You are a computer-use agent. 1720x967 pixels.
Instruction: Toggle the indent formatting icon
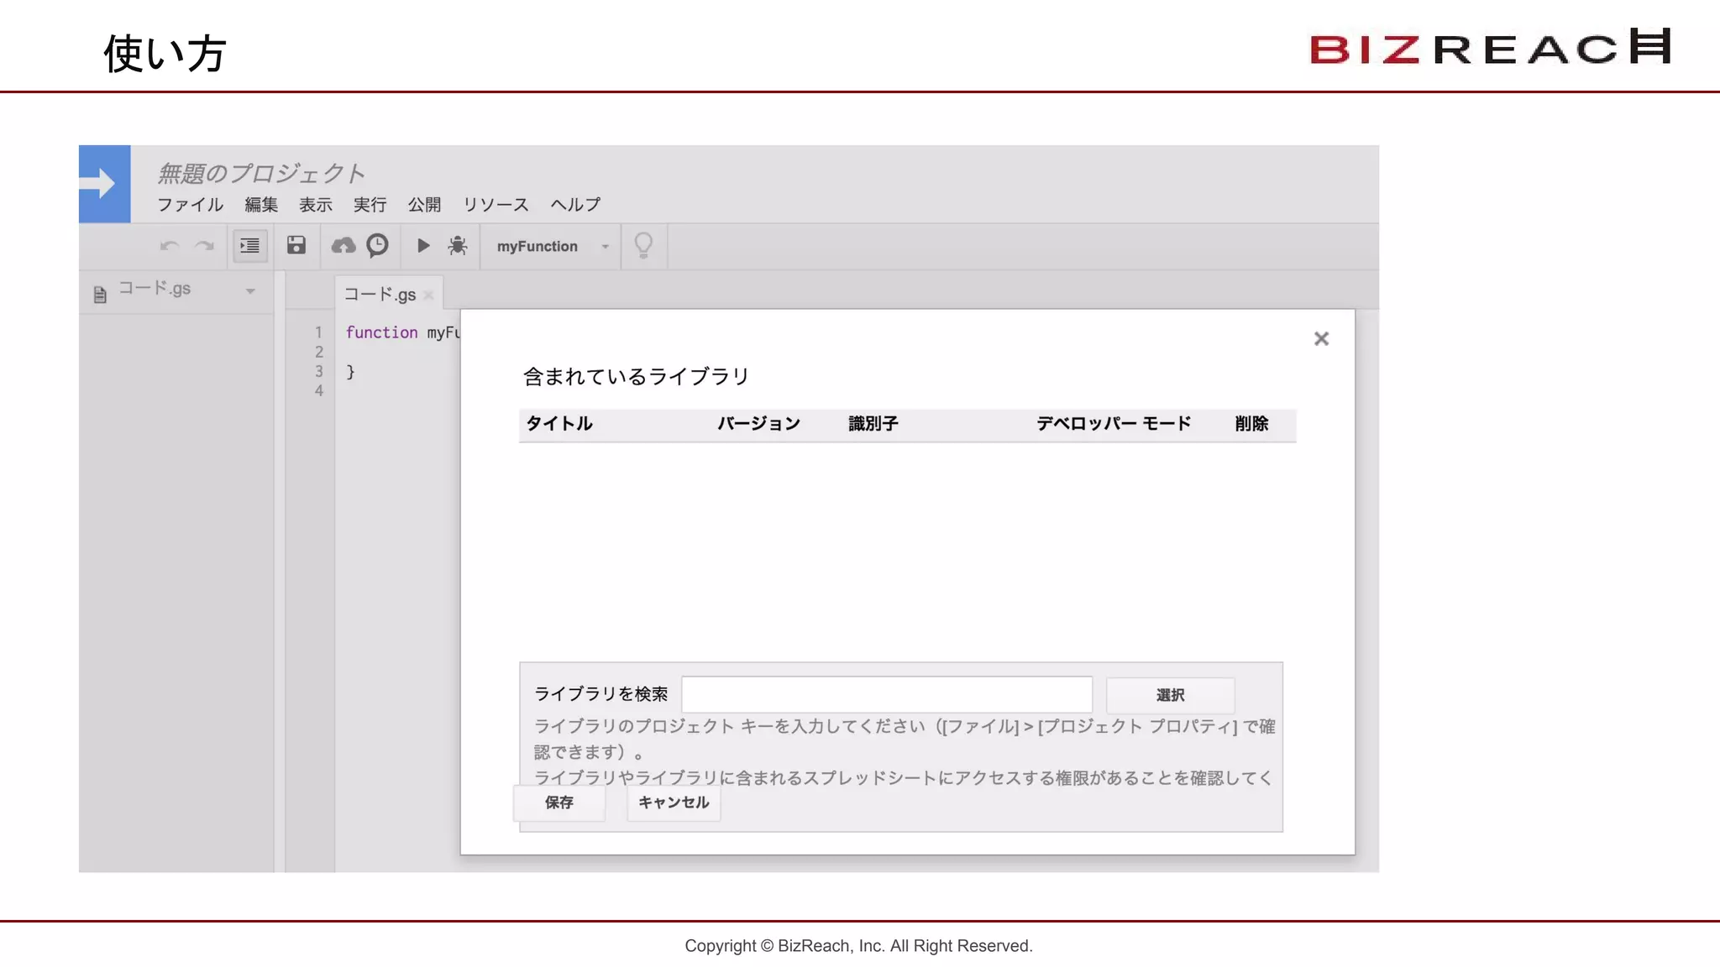pos(250,246)
